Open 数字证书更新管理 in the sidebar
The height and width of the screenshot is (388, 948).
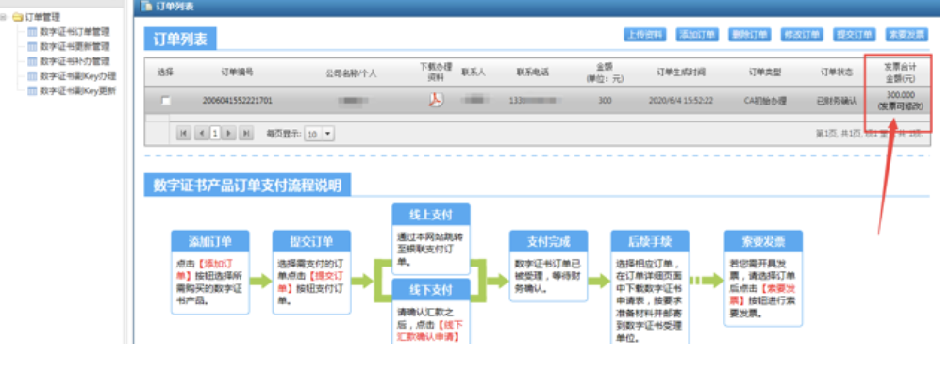[75, 46]
